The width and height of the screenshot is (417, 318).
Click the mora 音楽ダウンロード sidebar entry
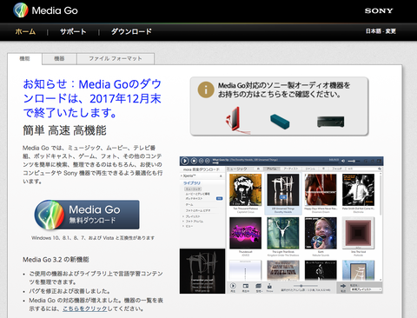[202, 169]
